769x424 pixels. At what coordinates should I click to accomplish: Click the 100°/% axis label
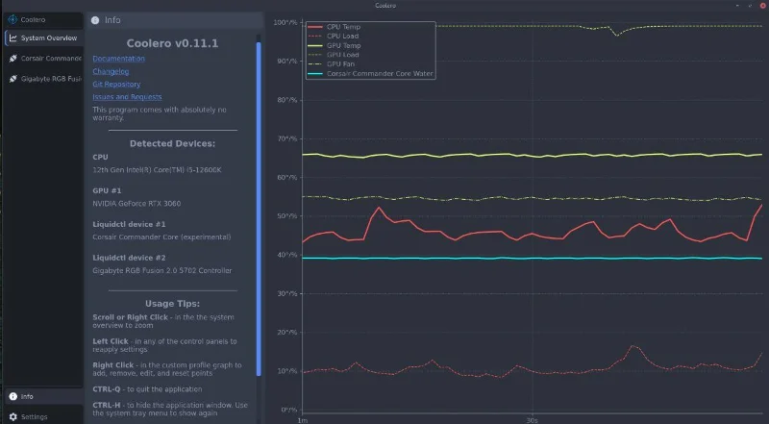(285, 22)
